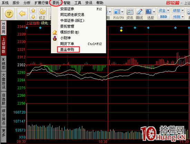
Task: Expand the dropdown arrow left of F10/F9
Action: [110, 12]
